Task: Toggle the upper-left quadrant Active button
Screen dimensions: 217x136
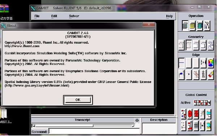Action: click(195, 103)
